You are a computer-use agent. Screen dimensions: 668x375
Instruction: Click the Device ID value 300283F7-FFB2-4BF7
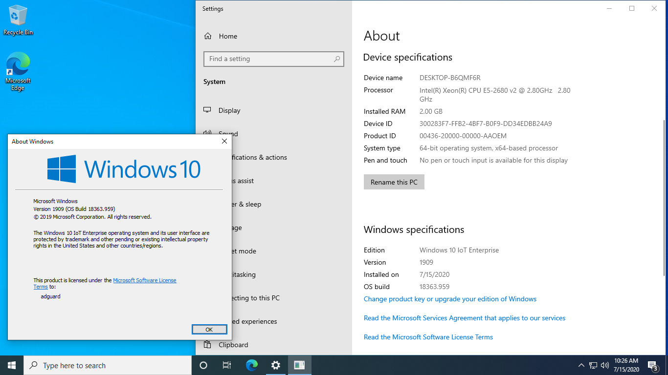(x=486, y=124)
